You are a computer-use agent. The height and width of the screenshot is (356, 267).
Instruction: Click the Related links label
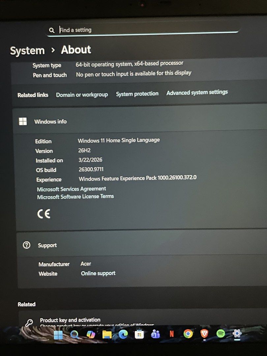click(33, 95)
